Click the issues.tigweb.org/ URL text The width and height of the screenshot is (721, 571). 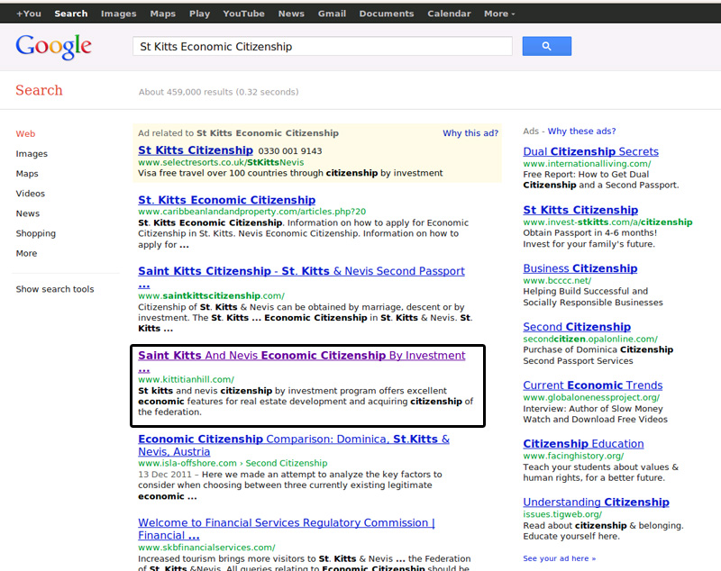[x=562, y=514]
